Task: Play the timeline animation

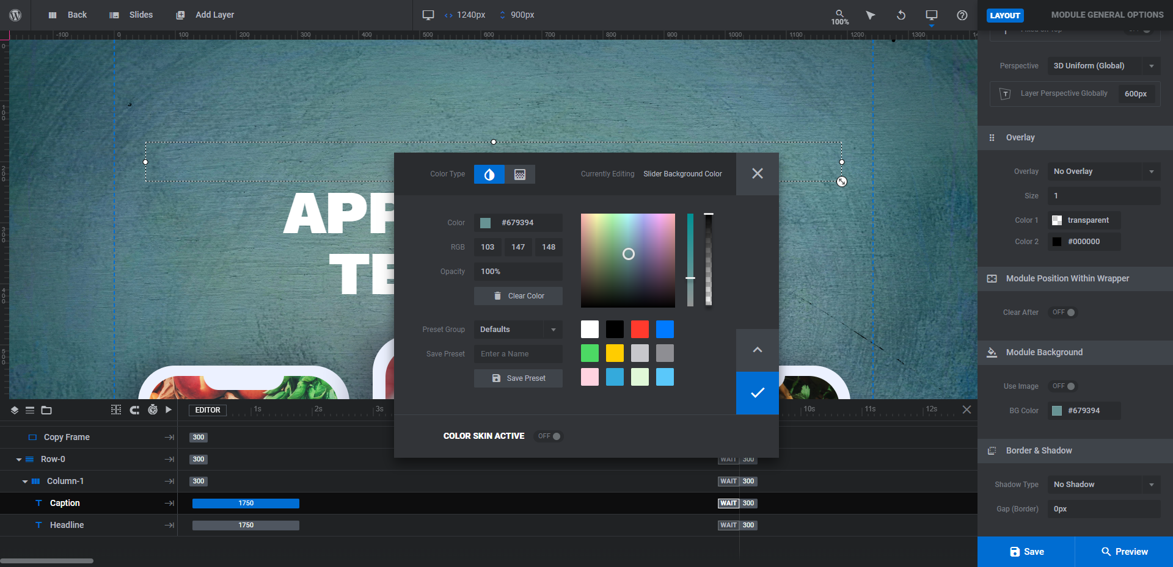Action: coord(169,410)
